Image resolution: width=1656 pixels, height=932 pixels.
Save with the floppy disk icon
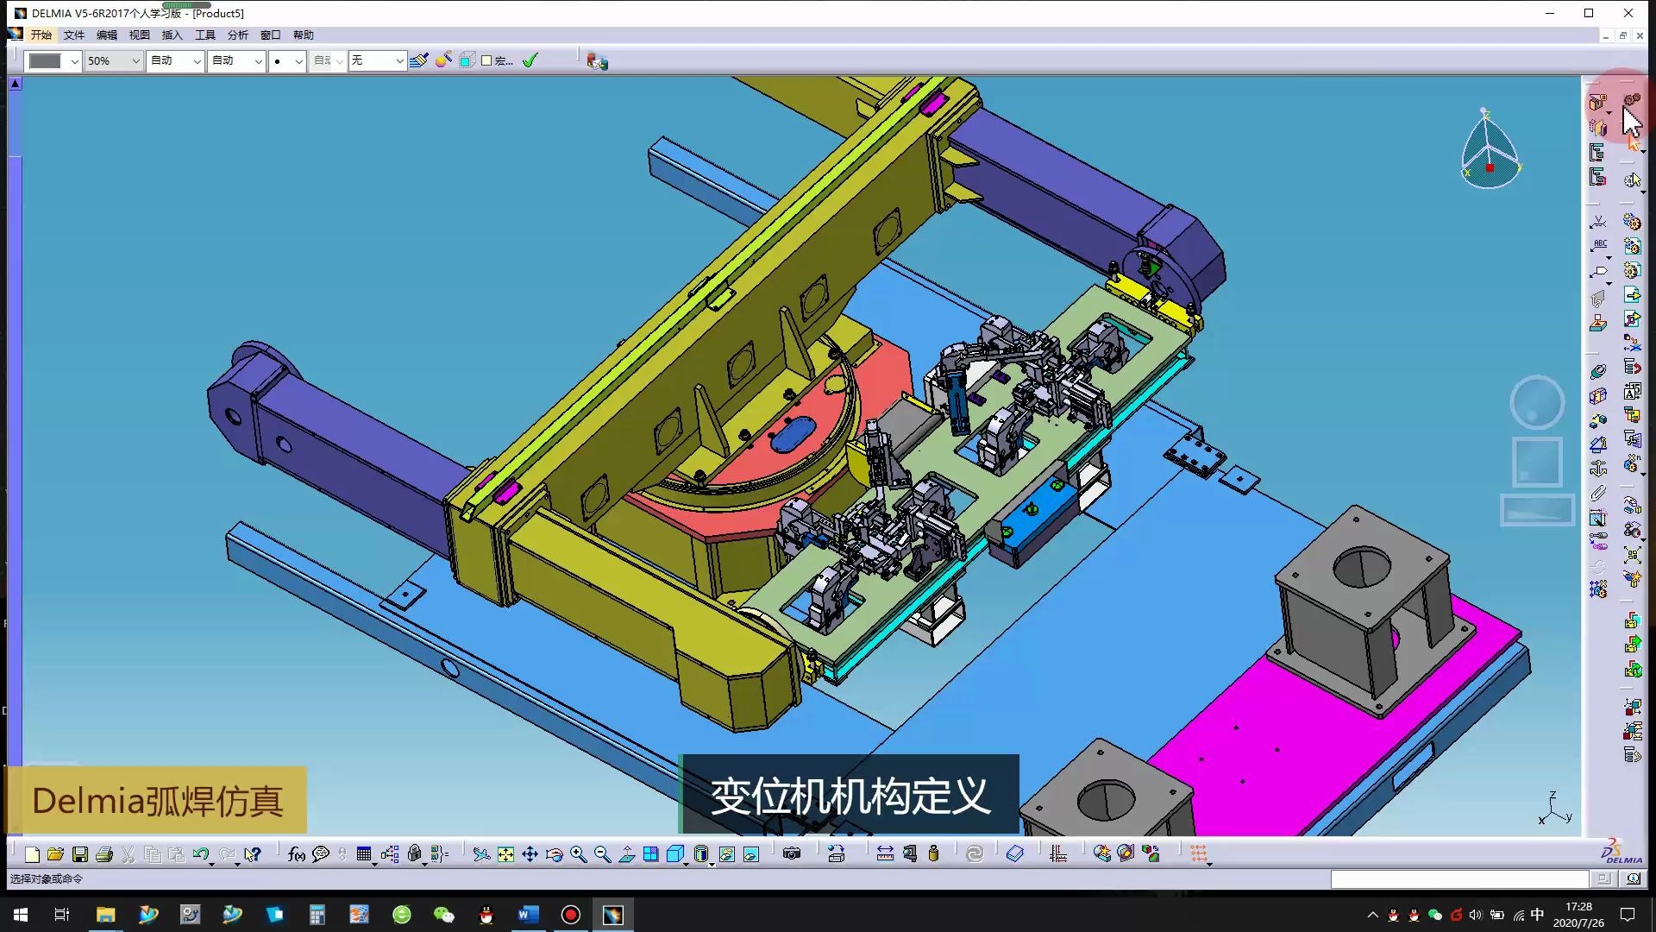[80, 854]
